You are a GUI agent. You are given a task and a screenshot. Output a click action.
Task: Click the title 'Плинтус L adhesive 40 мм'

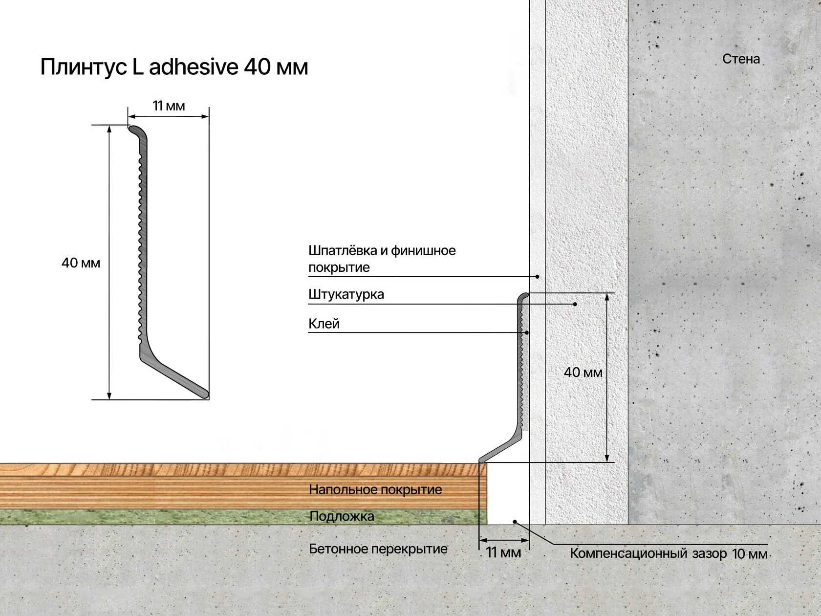point(174,67)
